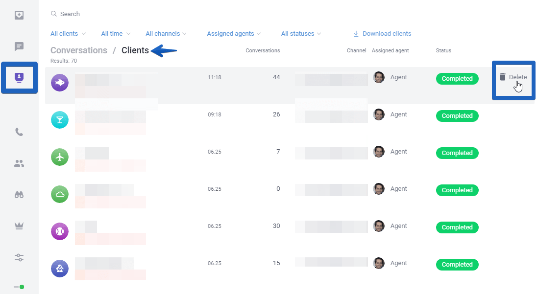This screenshot has height=294, width=537.
Task: Click the trash can icon
Action: (x=502, y=77)
